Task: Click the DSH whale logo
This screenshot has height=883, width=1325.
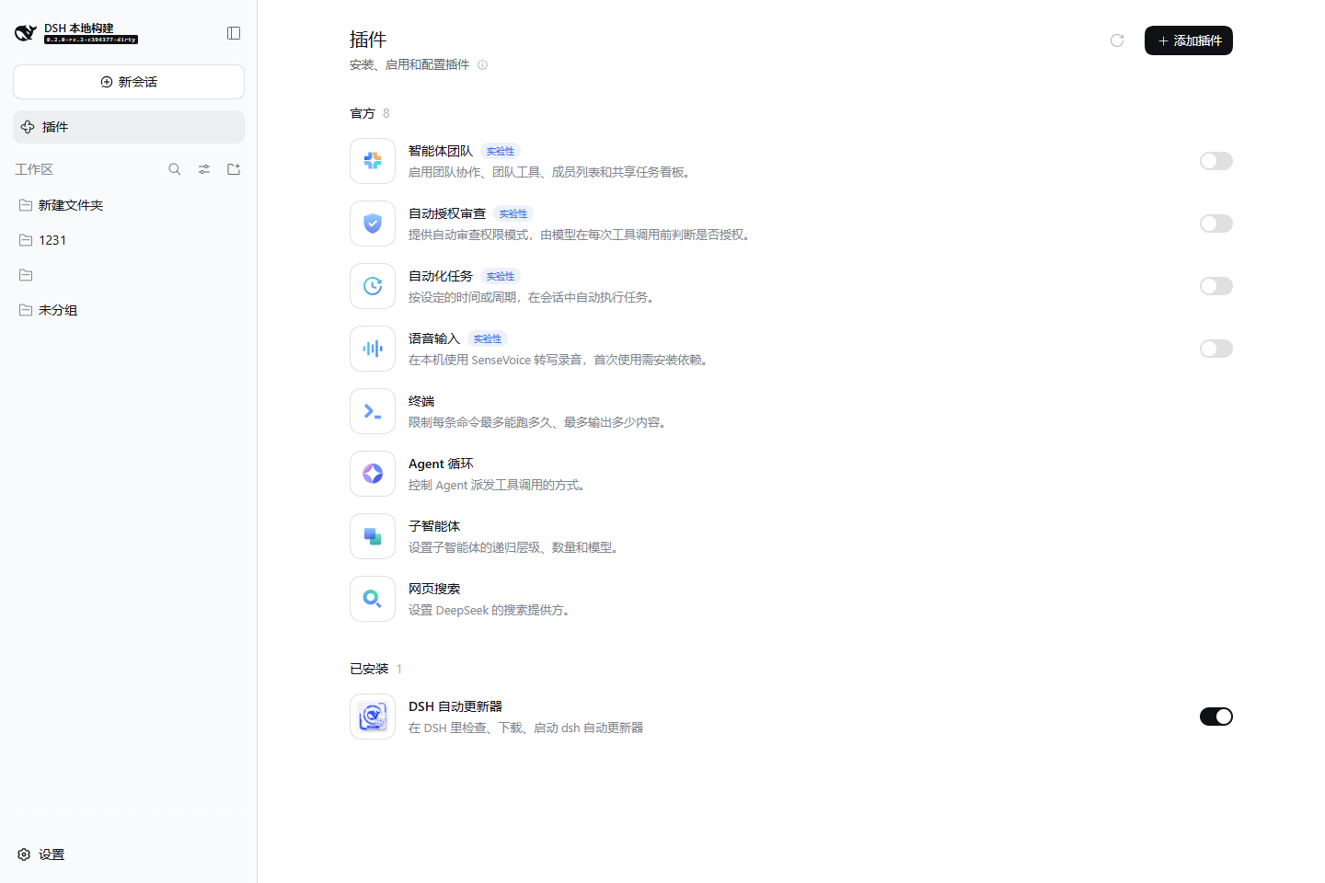Action: pos(26,33)
